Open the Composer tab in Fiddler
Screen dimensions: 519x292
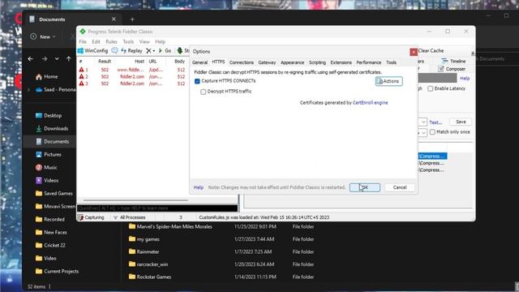[x=452, y=69]
